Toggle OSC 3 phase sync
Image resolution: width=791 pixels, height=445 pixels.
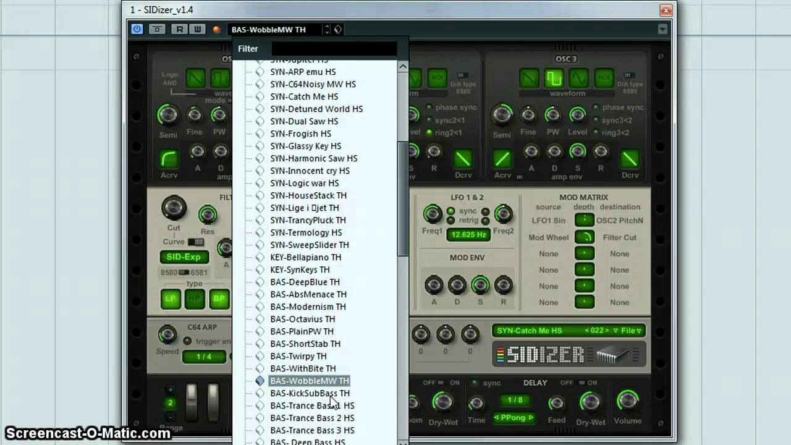(x=596, y=107)
